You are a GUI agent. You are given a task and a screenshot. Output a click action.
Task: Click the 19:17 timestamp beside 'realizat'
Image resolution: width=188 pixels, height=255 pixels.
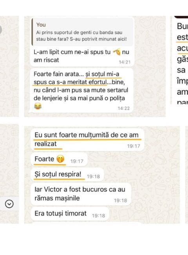pos(134,146)
